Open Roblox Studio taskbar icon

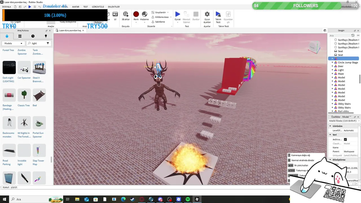tap(197, 199)
